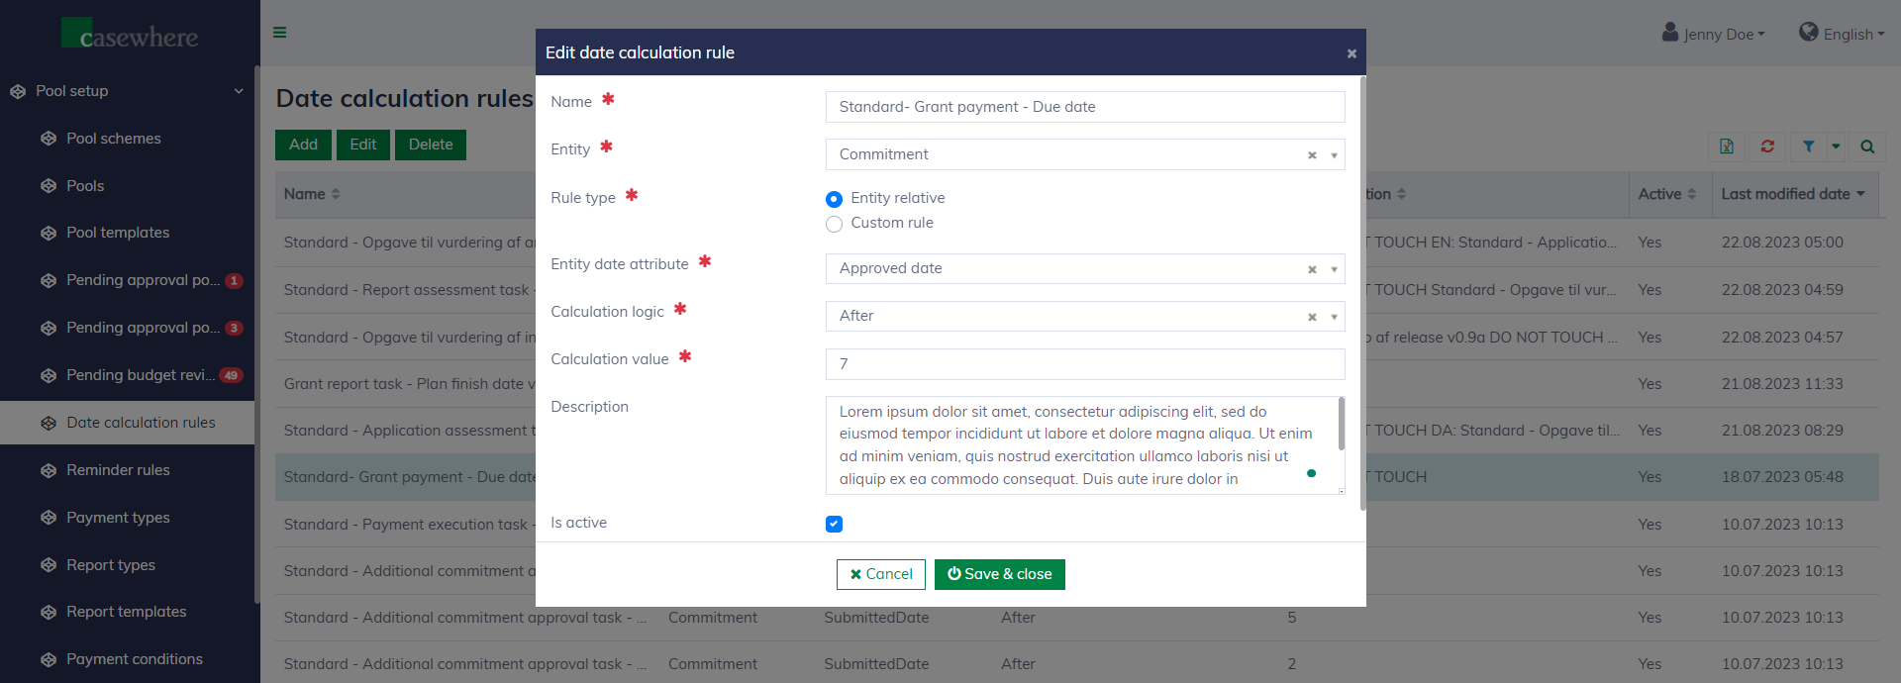
Task: Select the Entity relative radio button
Action: (834, 199)
